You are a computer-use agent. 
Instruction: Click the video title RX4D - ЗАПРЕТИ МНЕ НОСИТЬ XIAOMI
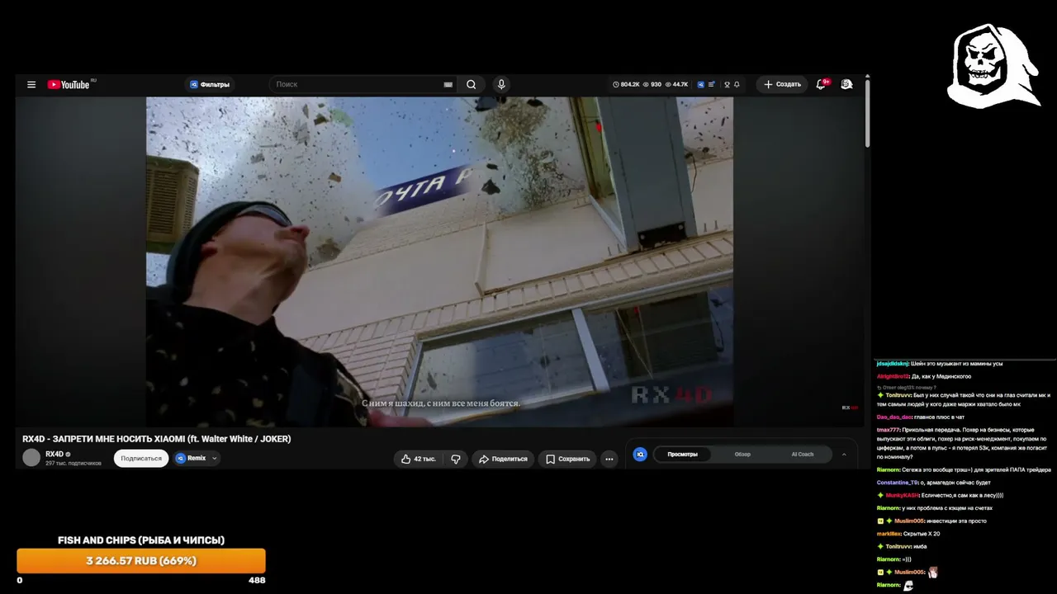point(157,439)
